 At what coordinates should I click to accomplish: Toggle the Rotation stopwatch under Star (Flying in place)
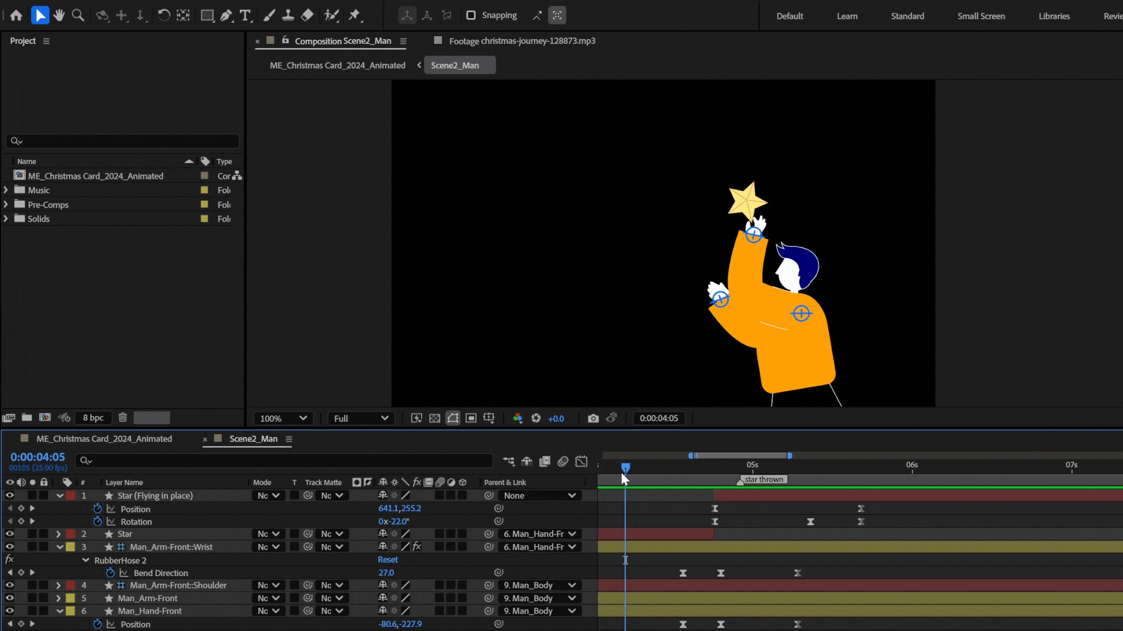pyautogui.click(x=98, y=522)
